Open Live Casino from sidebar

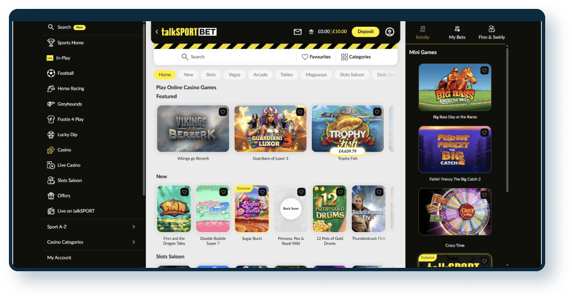click(x=64, y=165)
